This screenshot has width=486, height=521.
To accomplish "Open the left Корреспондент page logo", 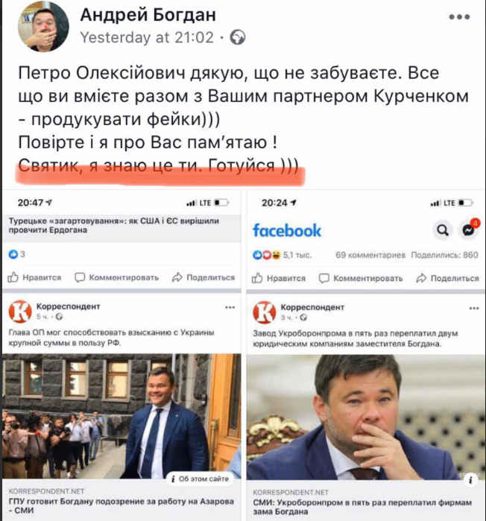I will pyautogui.click(x=20, y=312).
